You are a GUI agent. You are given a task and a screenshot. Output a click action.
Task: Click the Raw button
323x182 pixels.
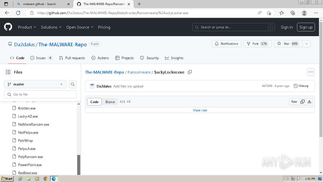tap(294, 102)
